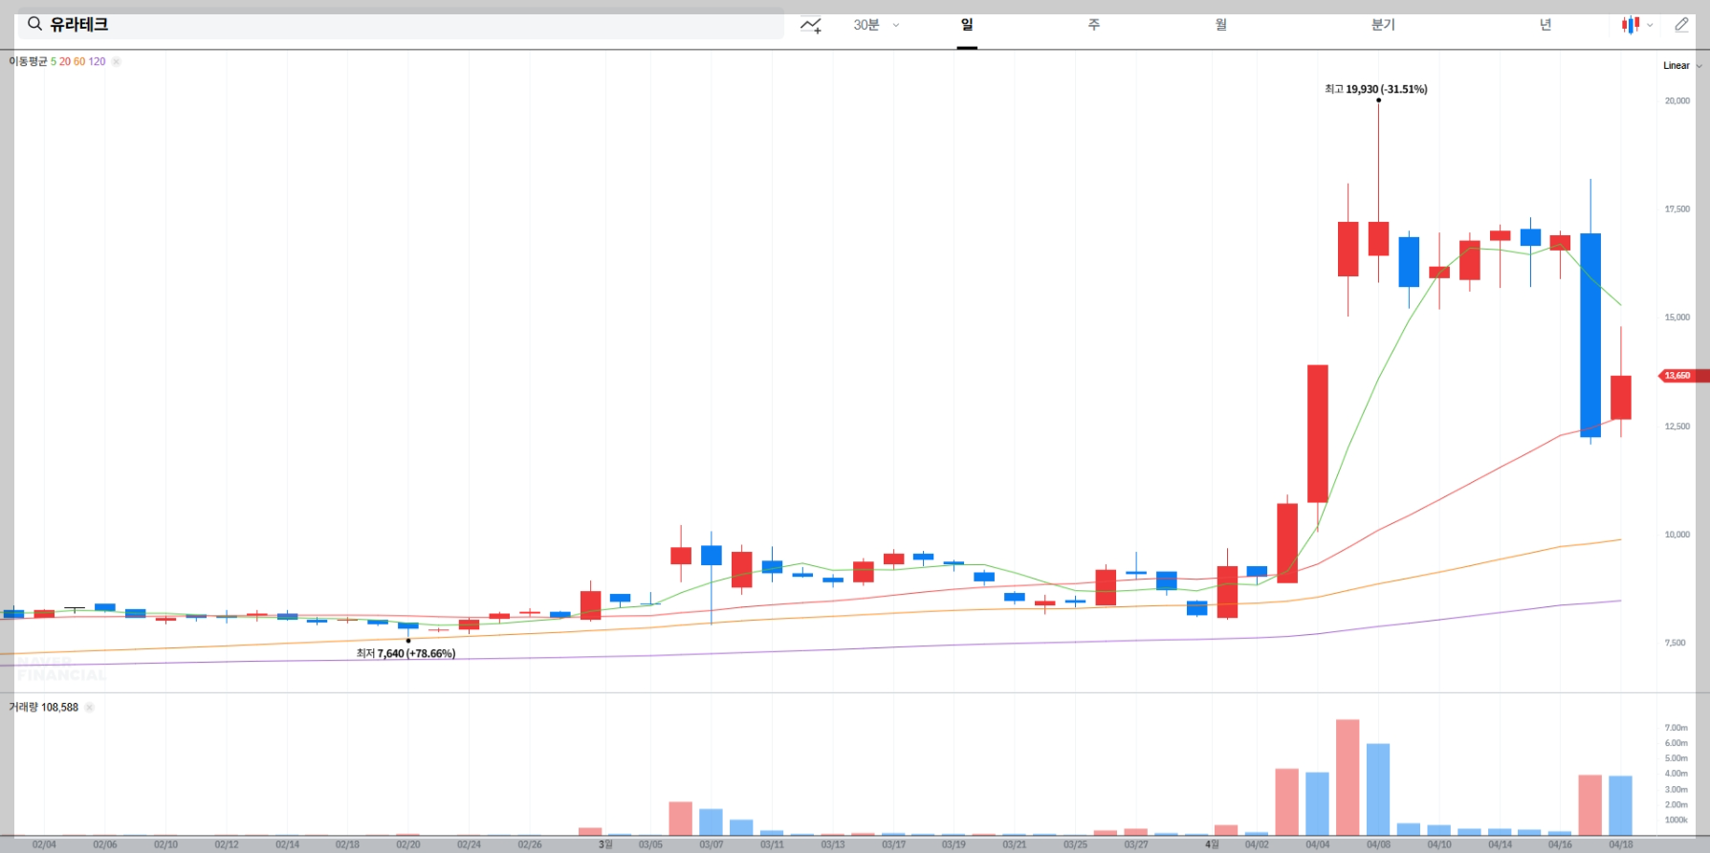Remove the 이동평균 moving average indicator

pos(116,61)
